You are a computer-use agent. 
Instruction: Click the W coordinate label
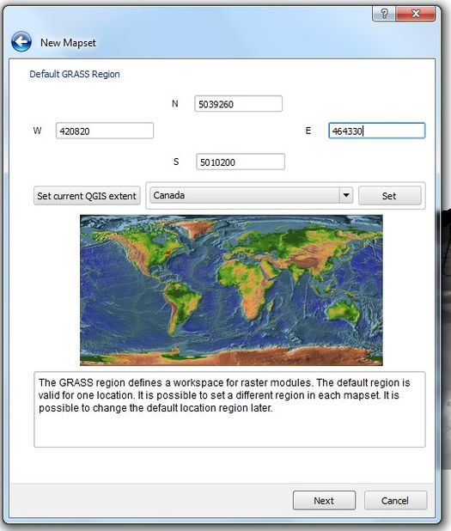click(37, 131)
